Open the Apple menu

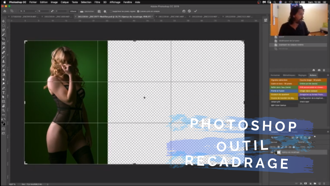pos(4,2)
